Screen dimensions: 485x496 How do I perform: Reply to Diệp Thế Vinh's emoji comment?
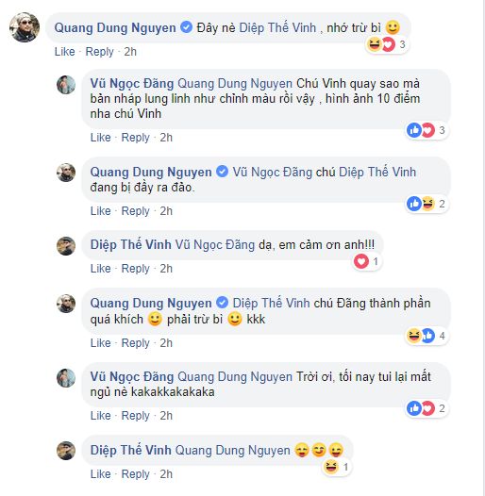135,474
